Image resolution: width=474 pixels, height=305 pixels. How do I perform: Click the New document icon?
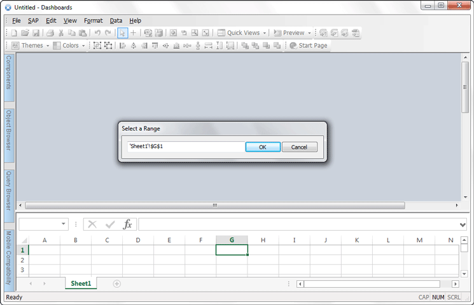[14, 33]
